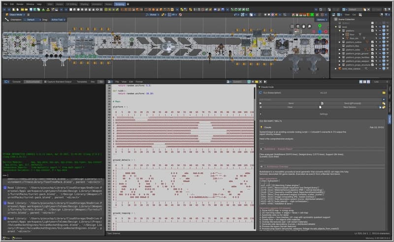Click the Console menu in Python console
The height and width of the screenshot is (242, 394).
point(17,82)
